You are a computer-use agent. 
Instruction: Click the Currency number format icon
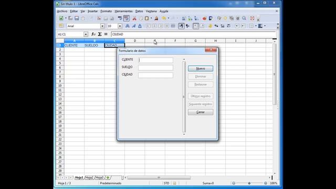210,26
